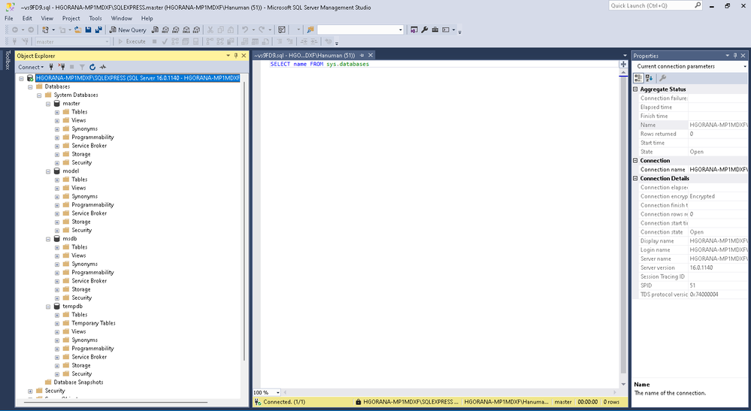
Task: Sort properties alphabetically
Action: pos(649,78)
